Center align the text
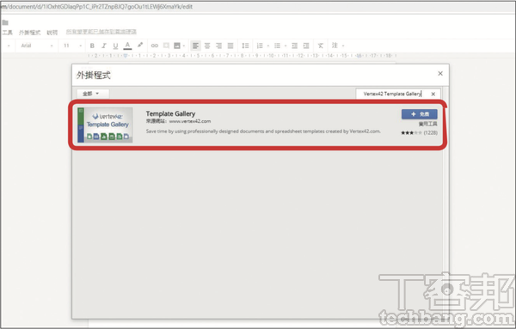Image resolution: width=516 pixels, height=329 pixels. pos(207,46)
